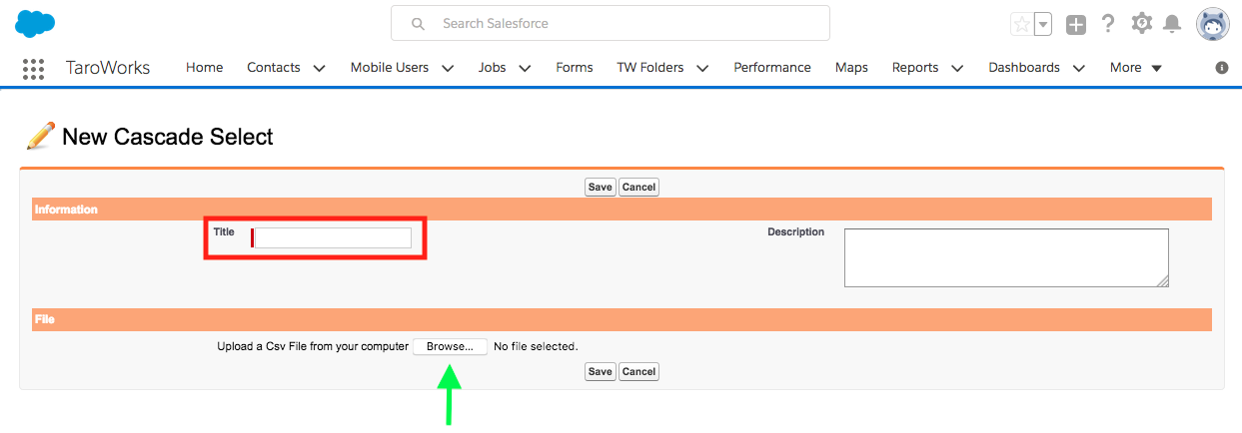Open the notifications bell icon
This screenshot has height=433, width=1242.
[x=1172, y=24]
